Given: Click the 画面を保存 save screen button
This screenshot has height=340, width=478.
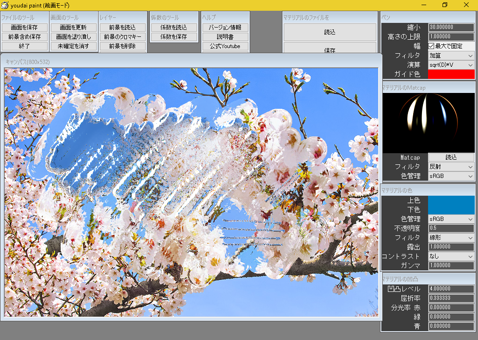Looking at the screenshot, I should point(24,28).
